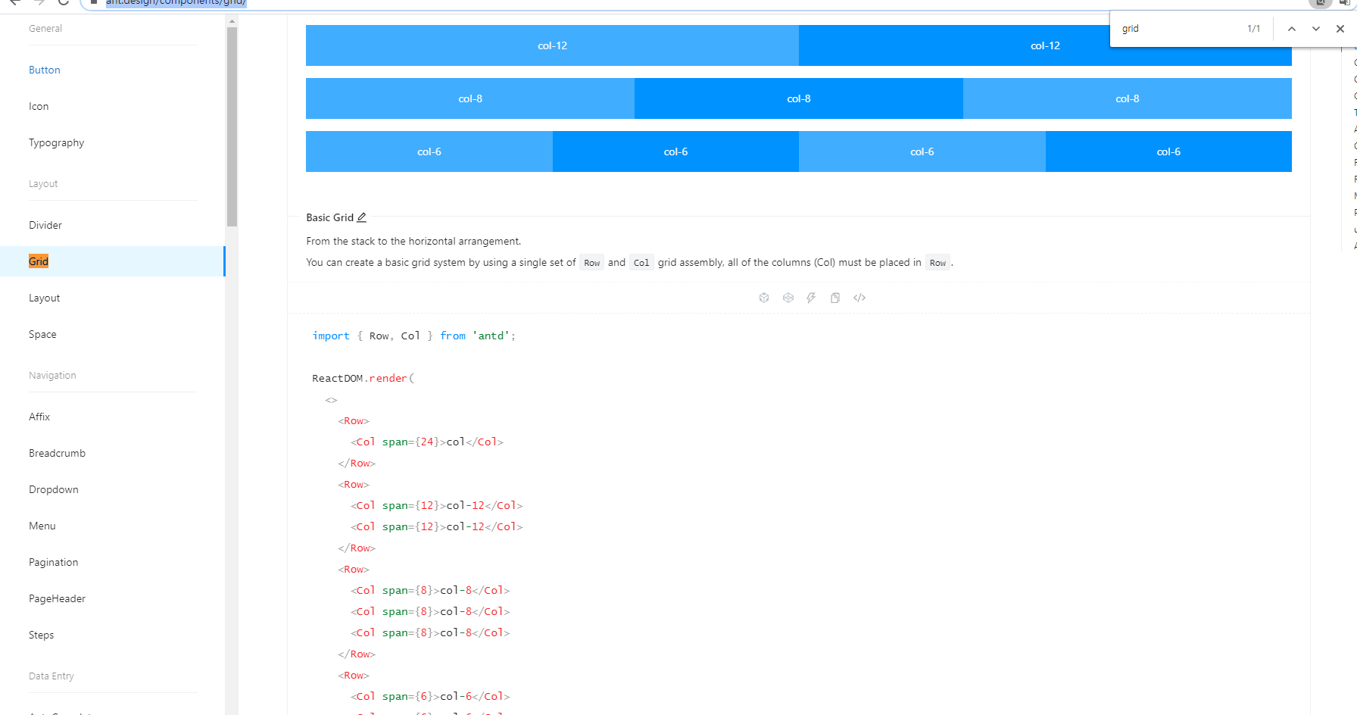
Task: Open the Layout component page
Action: tap(45, 298)
